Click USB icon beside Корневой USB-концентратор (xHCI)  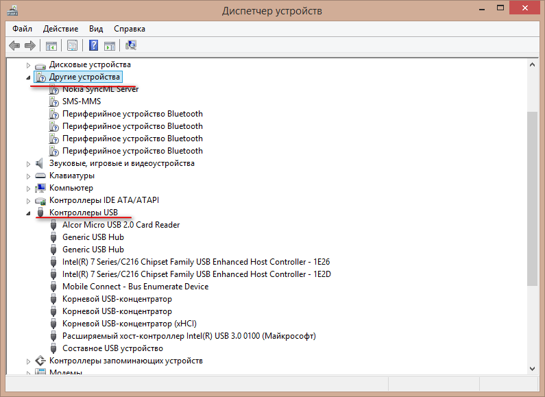[53, 324]
